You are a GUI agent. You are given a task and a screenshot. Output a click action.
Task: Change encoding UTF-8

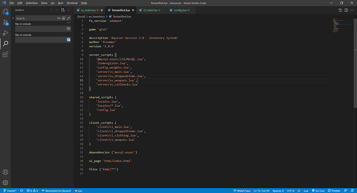[291, 191]
